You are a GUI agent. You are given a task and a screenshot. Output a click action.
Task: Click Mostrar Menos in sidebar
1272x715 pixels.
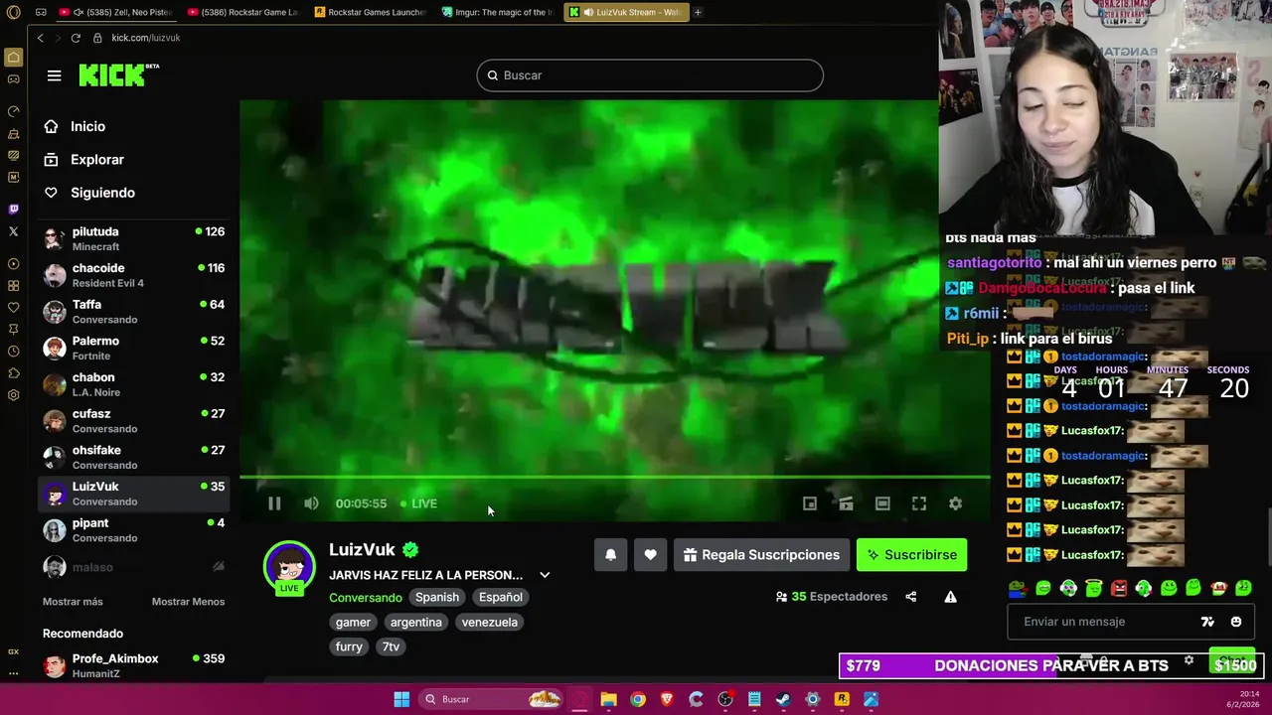(188, 602)
